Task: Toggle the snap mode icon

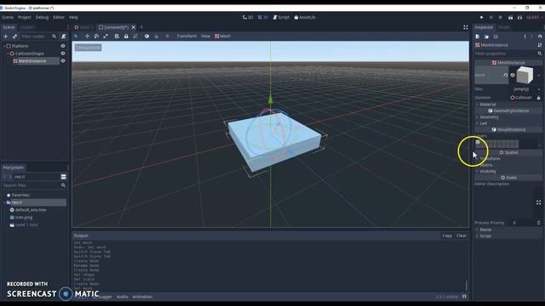Action: [x=157, y=36]
